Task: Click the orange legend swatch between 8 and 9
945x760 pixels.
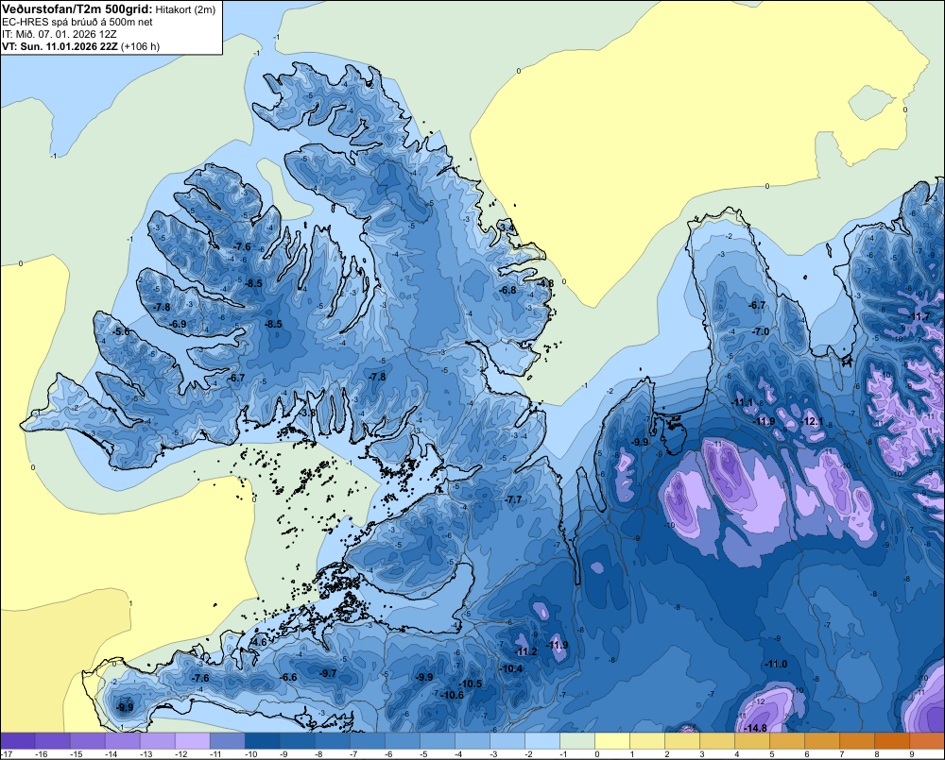Action: coord(893,740)
